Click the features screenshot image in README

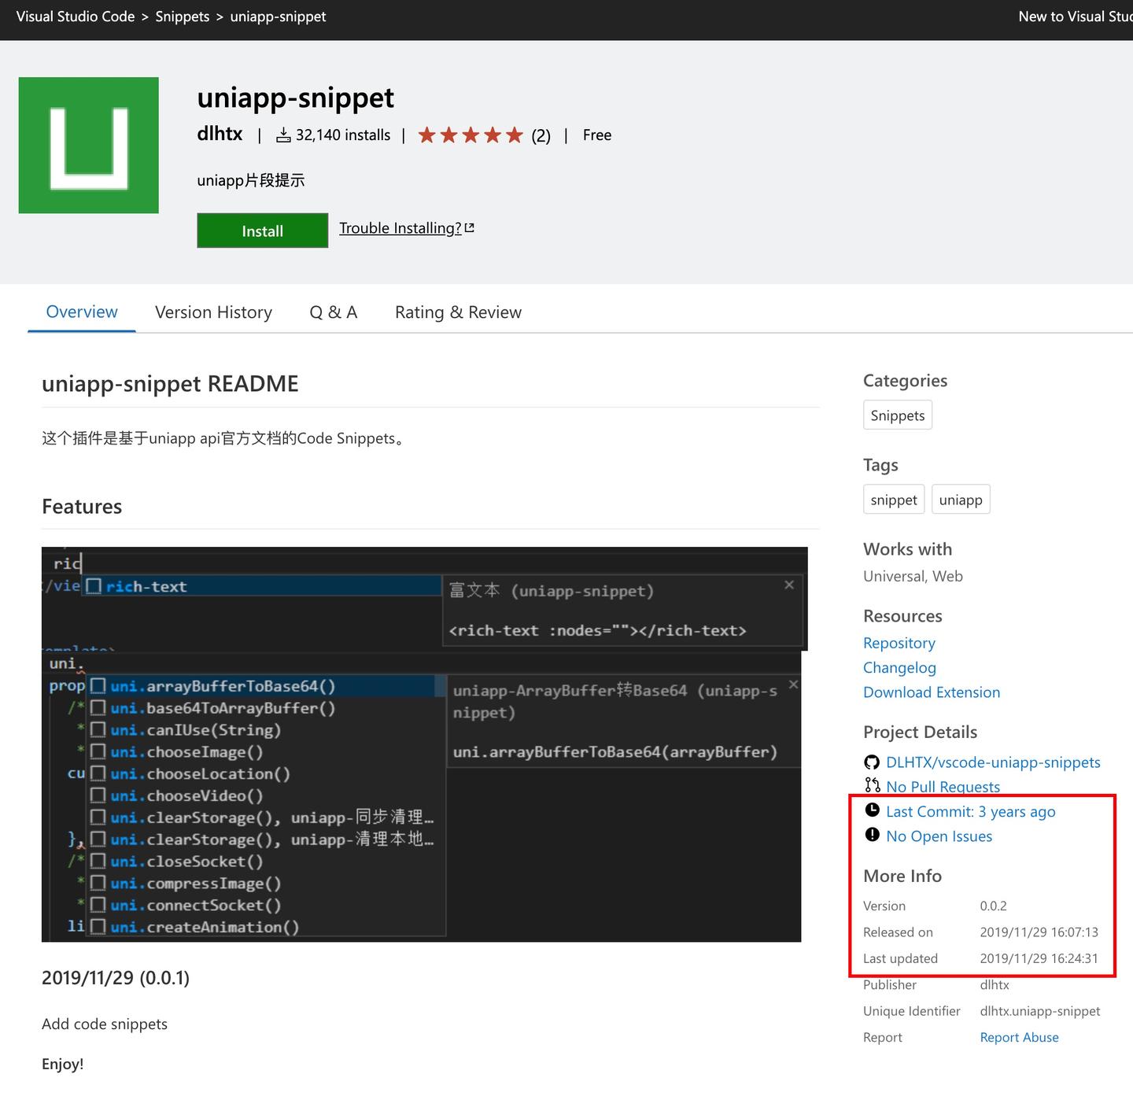[x=424, y=744]
